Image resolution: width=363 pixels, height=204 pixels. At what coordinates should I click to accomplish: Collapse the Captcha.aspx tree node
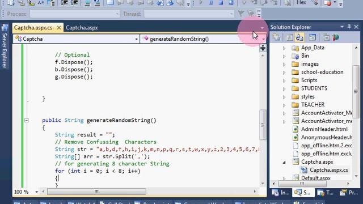pos(284,162)
